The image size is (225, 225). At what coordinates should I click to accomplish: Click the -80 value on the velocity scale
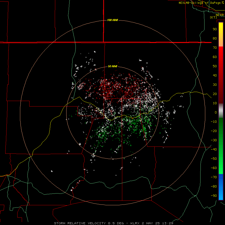coord(214,186)
